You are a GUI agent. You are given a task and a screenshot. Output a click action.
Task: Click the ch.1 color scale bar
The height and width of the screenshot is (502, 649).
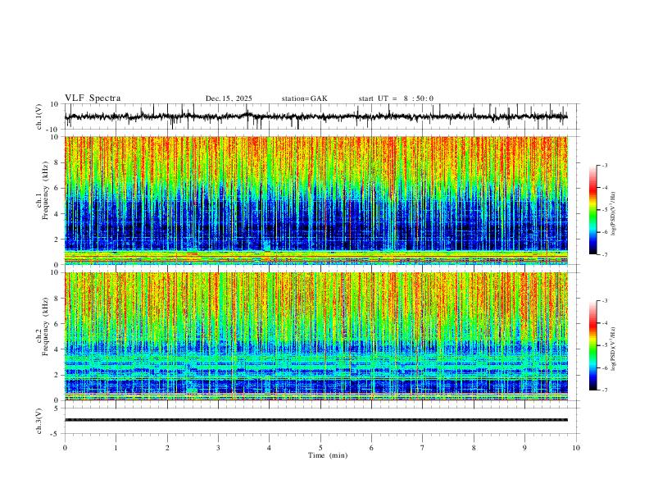593,210
